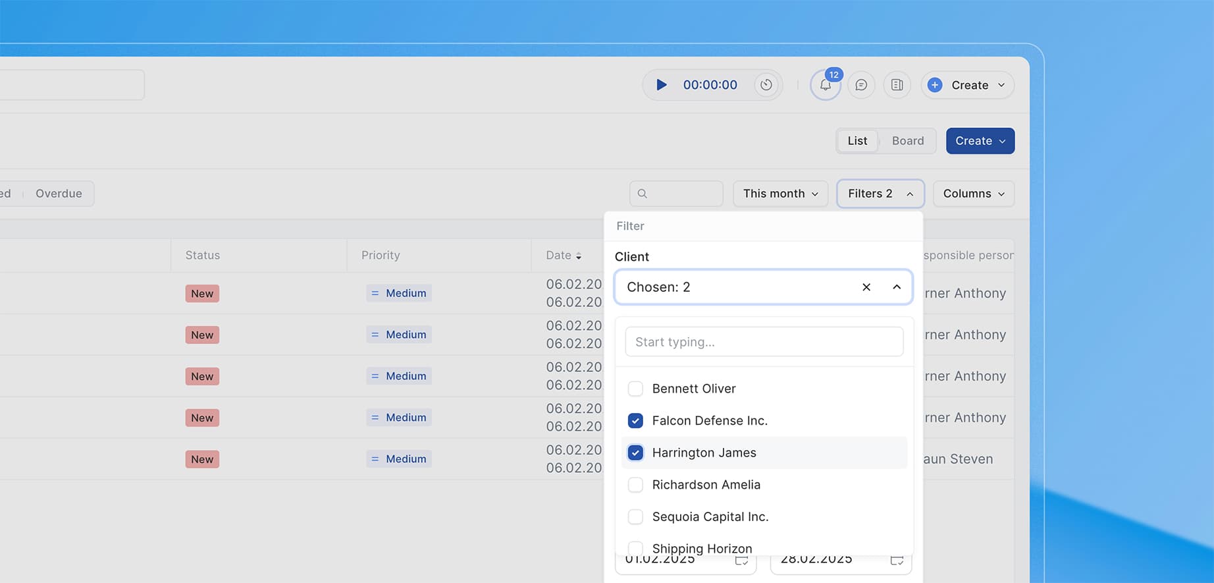Uncheck Harrington James checkbox

(635, 453)
